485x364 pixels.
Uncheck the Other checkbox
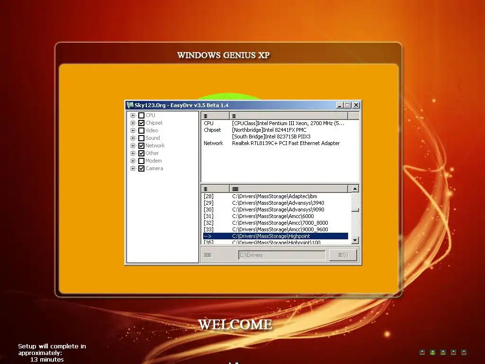pyautogui.click(x=141, y=153)
